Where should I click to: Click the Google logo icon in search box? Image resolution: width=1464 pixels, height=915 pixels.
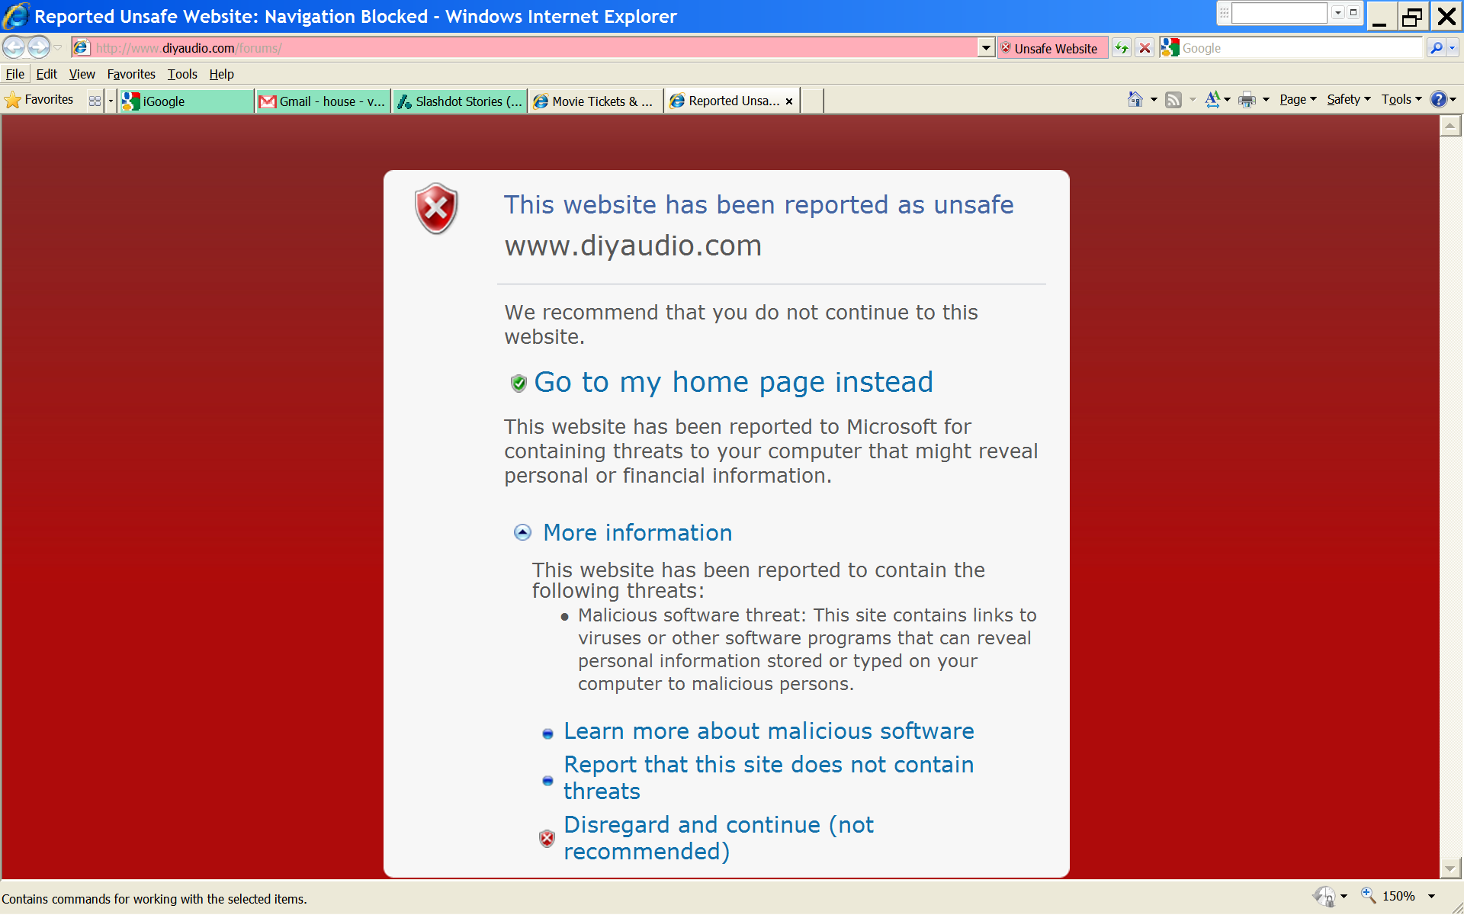1170,48
